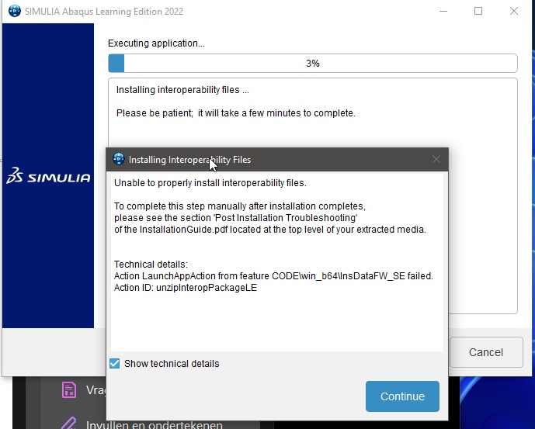
Task: Click the SIMULIA icon in the installer title bar
Action: pos(14,11)
